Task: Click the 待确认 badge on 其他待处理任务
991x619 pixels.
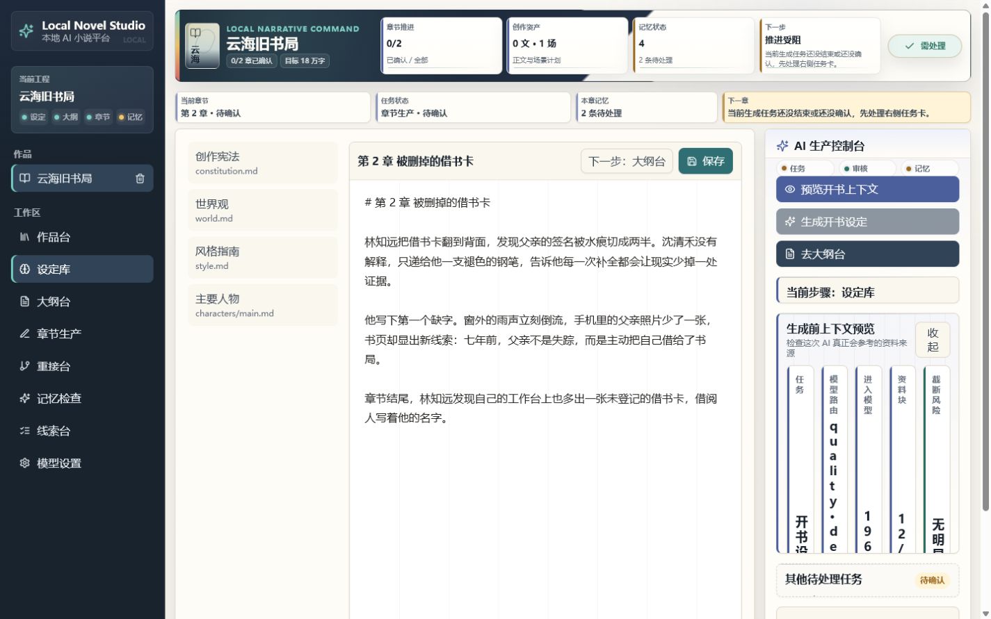Action: click(932, 580)
